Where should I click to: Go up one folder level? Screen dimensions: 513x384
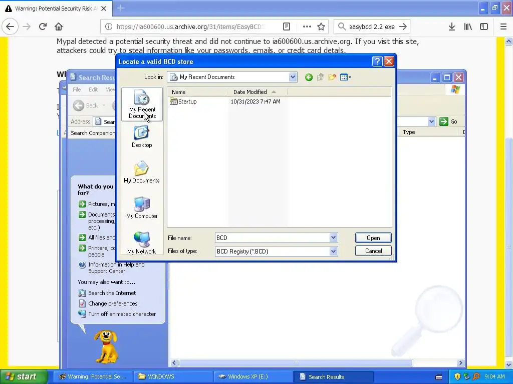320,77
